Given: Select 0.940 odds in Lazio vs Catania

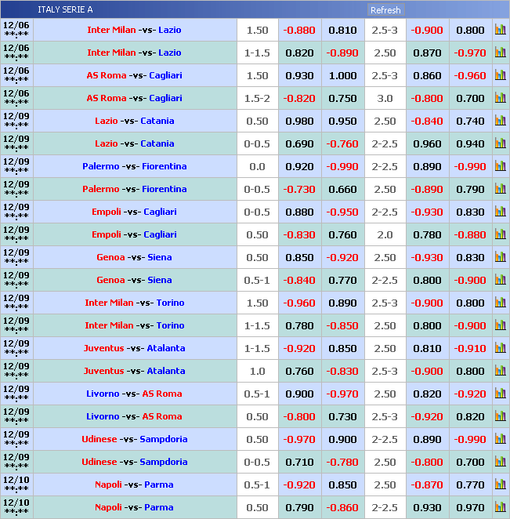Looking at the screenshot, I should click(x=470, y=144).
